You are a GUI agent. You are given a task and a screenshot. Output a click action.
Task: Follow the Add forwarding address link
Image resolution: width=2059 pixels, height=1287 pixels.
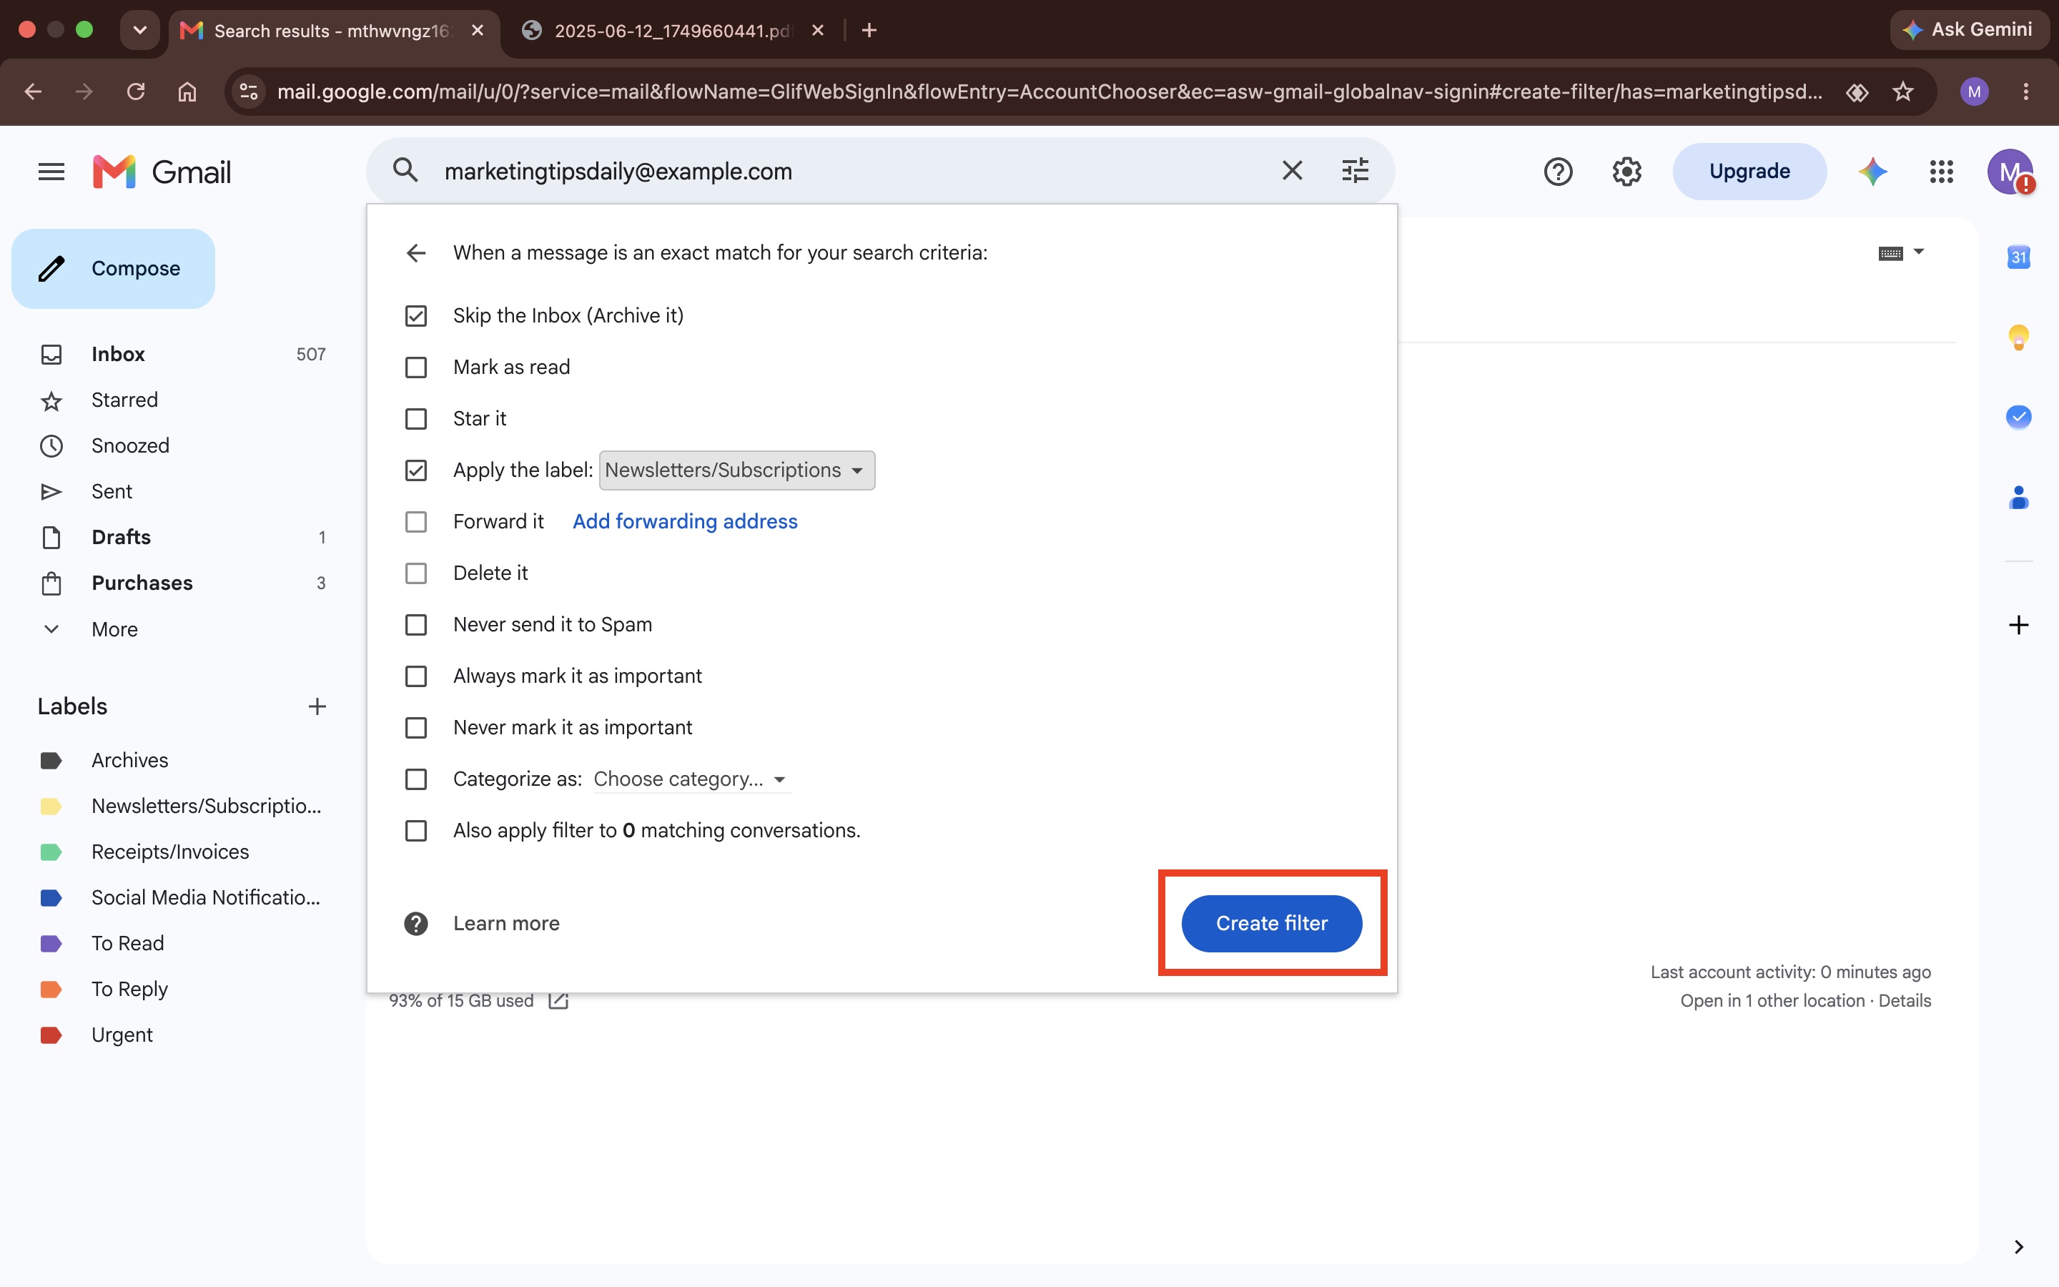pyautogui.click(x=685, y=522)
